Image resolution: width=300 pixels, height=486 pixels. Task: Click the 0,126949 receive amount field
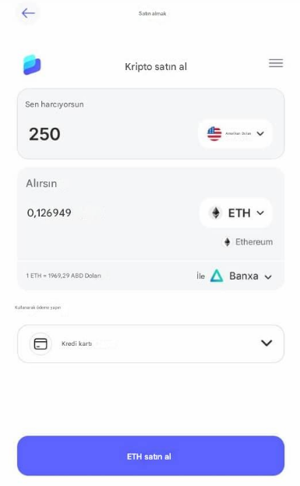pos(49,213)
